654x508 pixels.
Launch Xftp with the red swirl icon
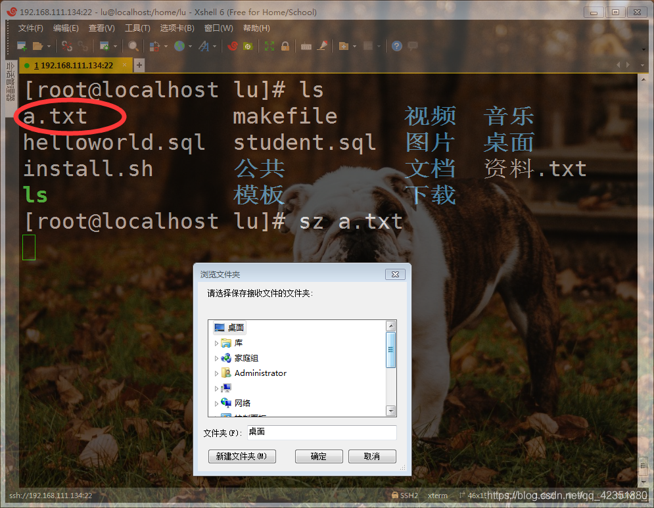click(x=233, y=46)
